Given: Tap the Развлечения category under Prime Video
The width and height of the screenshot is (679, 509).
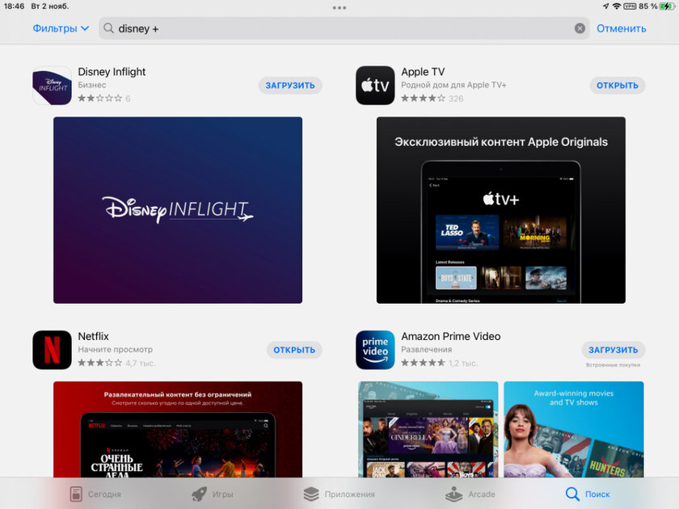Looking at the screenshot, I should click(x=426, y=349).
